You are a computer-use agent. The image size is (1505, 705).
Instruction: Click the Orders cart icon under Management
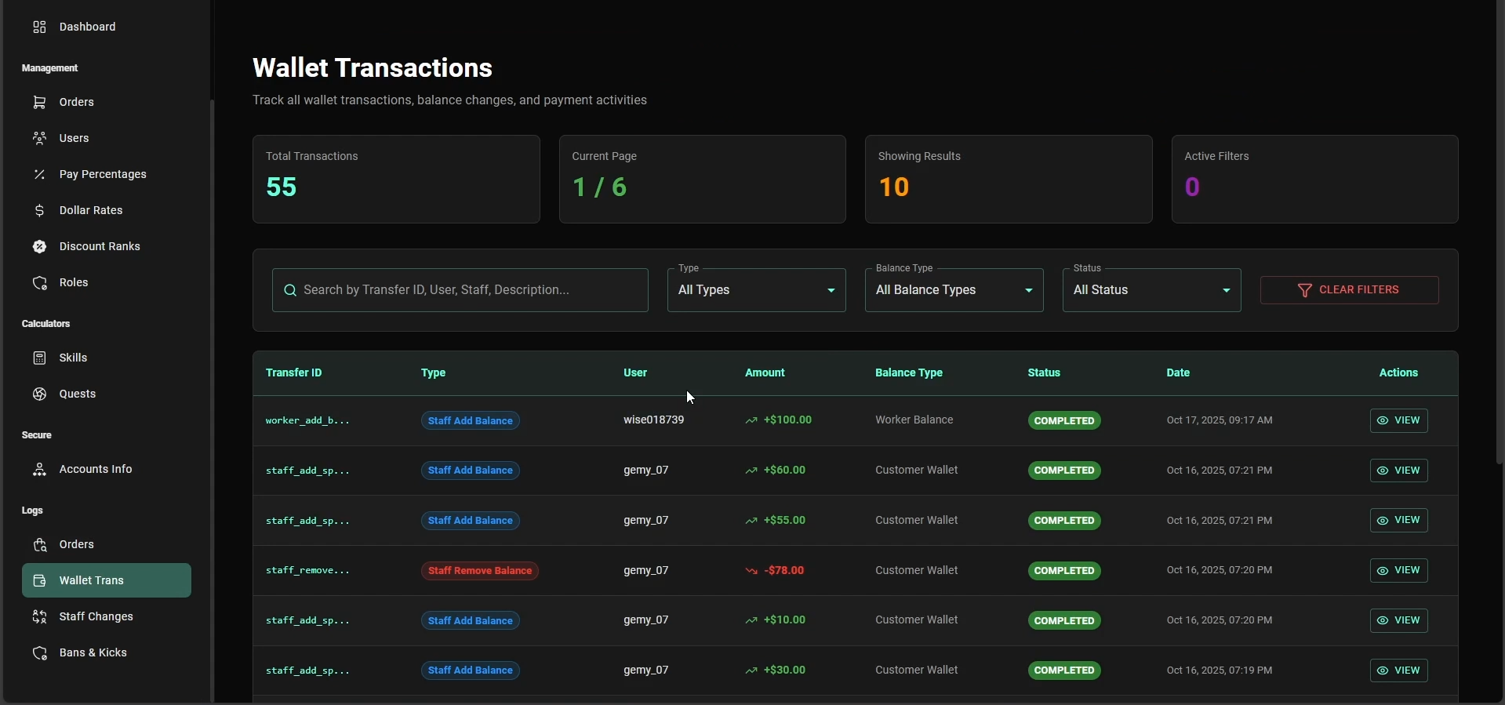click(x=39, y=103)
